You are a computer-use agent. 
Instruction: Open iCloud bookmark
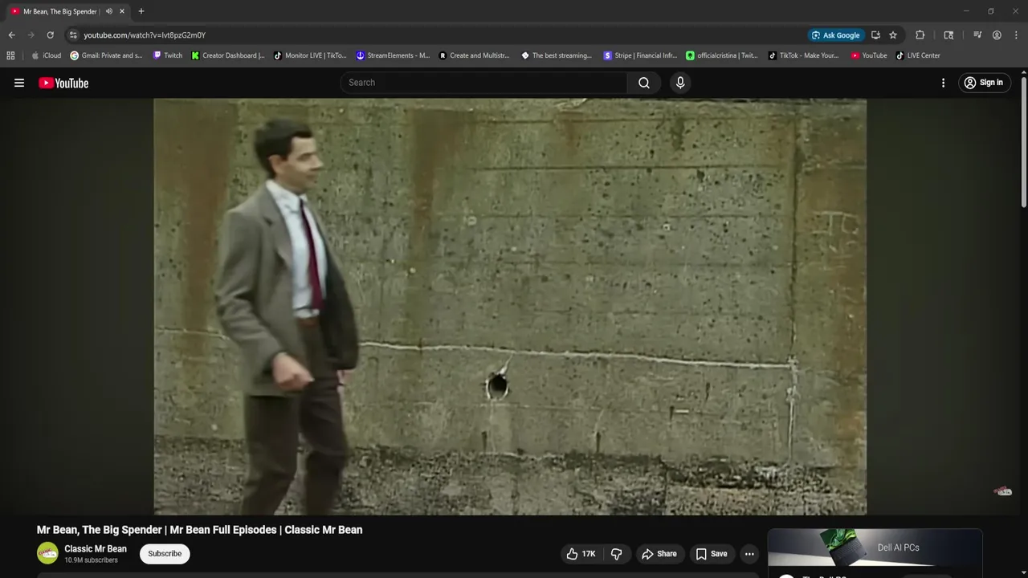point(46,55)
